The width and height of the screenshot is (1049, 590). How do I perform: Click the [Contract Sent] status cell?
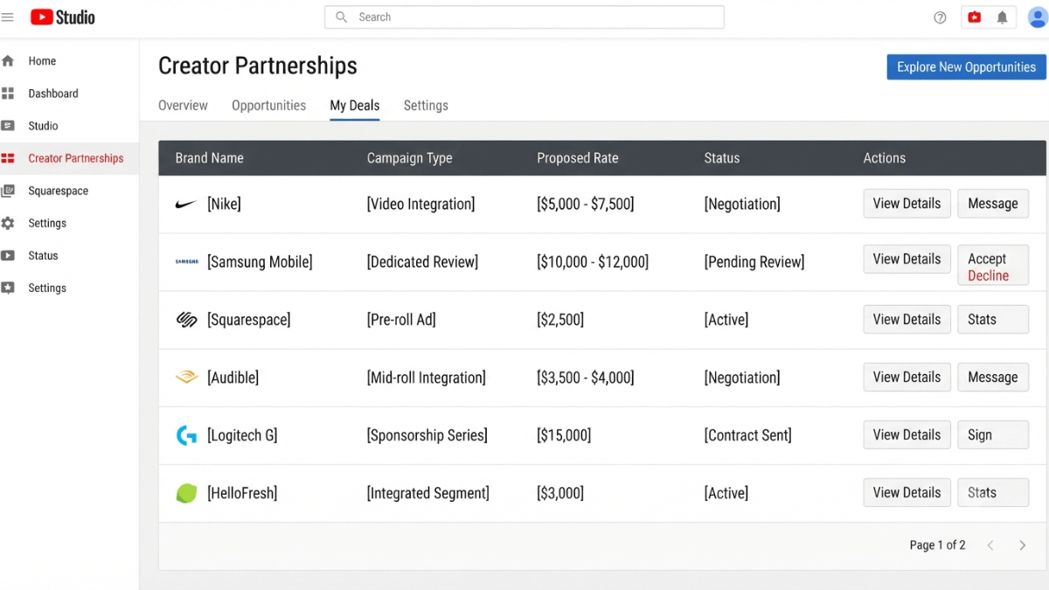click(x=747, y=435)
